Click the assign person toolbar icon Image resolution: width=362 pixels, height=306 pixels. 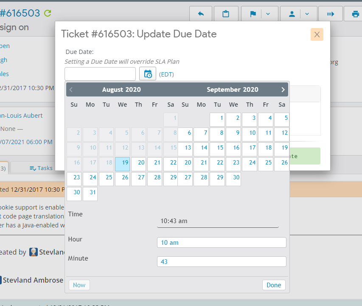pyautogui.click(x=292, y=14)
